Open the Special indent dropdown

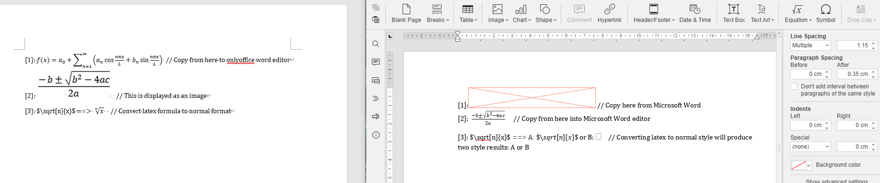point(811,147)
